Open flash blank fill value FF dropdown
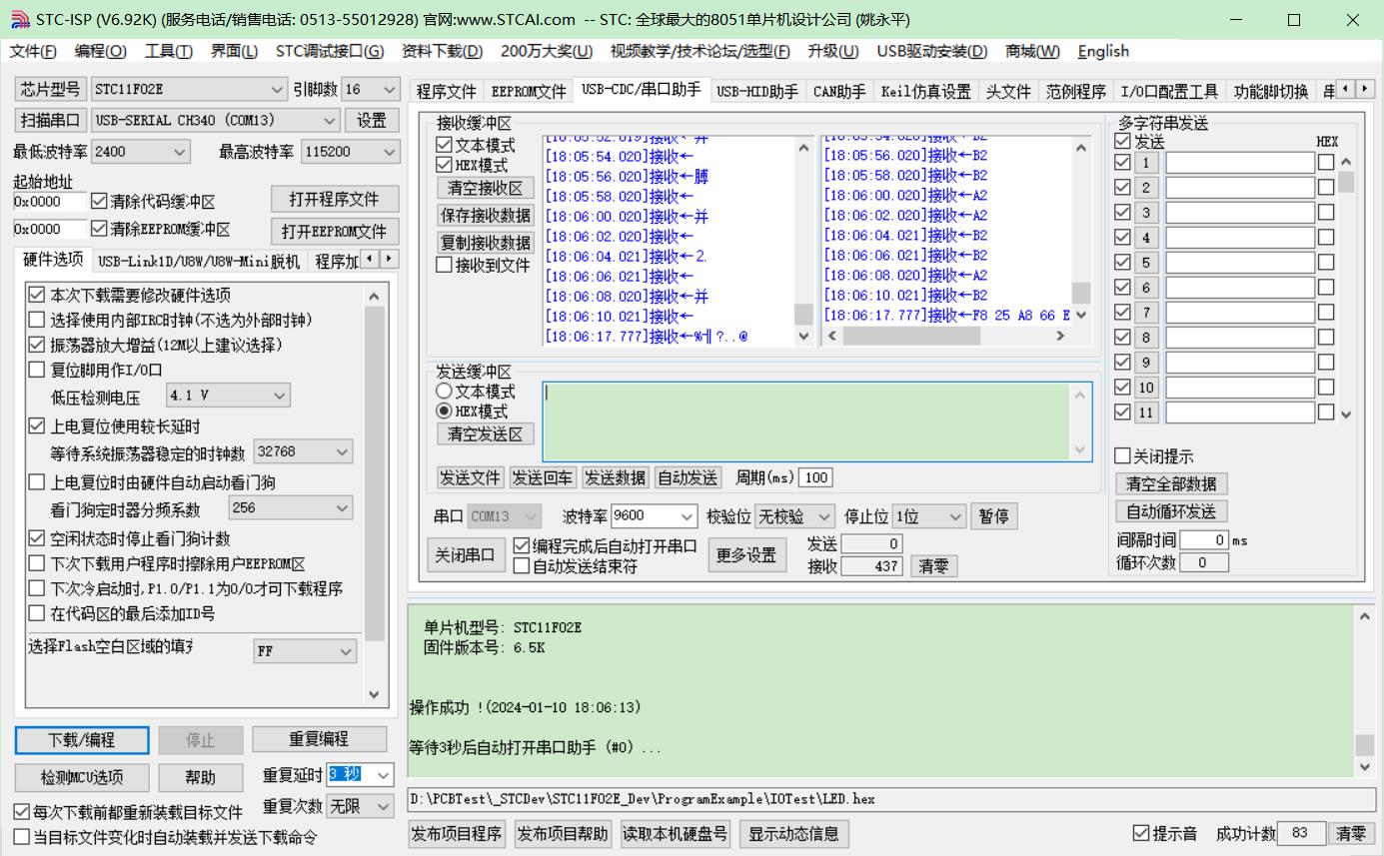 pos(305,651)
